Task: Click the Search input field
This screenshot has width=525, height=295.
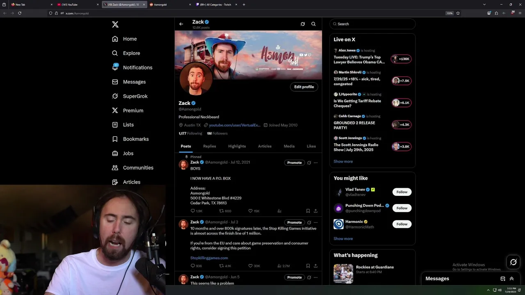Action: (372, 24)
